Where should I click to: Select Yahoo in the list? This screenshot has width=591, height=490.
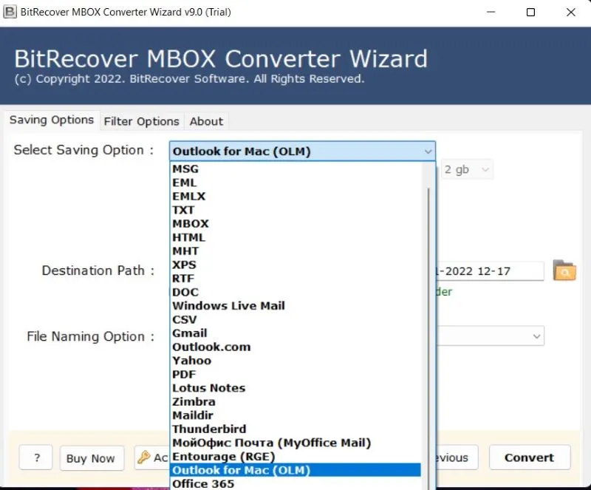point(296,361)
